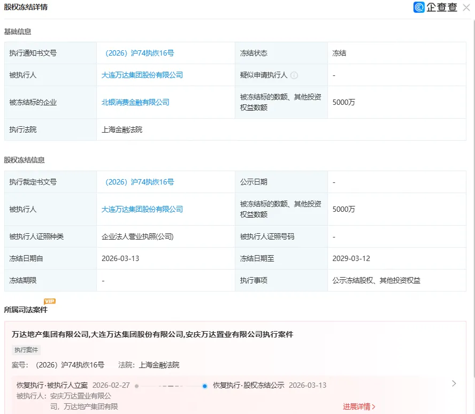Open the tooltip icon beside 疑似申请执行人
Image resolution: width=475 pixels, height=414 pixels.
(294, 75)
